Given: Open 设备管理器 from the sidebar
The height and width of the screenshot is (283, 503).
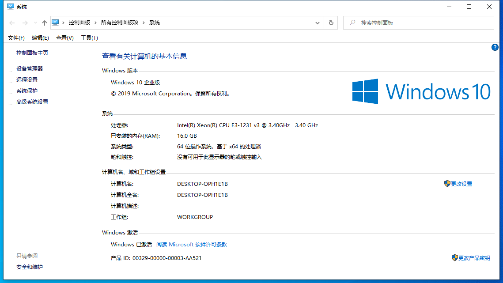Looking at the screenshot, I should (x=30, y=69).
